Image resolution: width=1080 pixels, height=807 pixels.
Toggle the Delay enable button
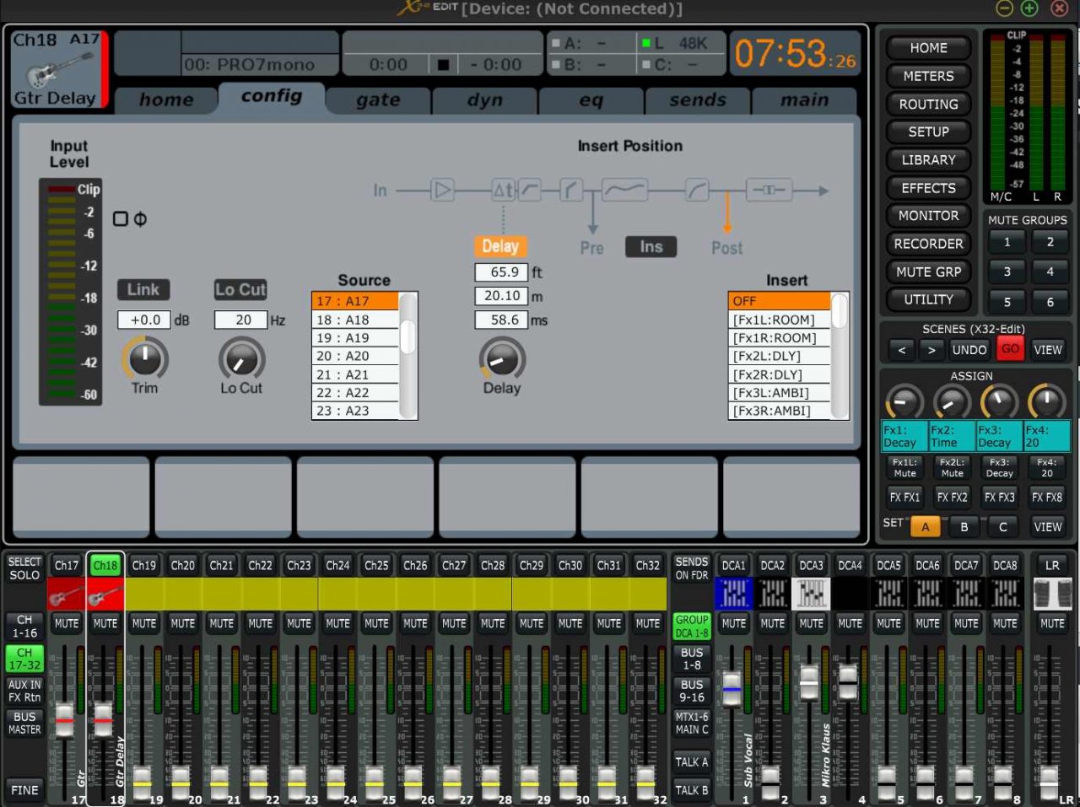pos(500,246)
